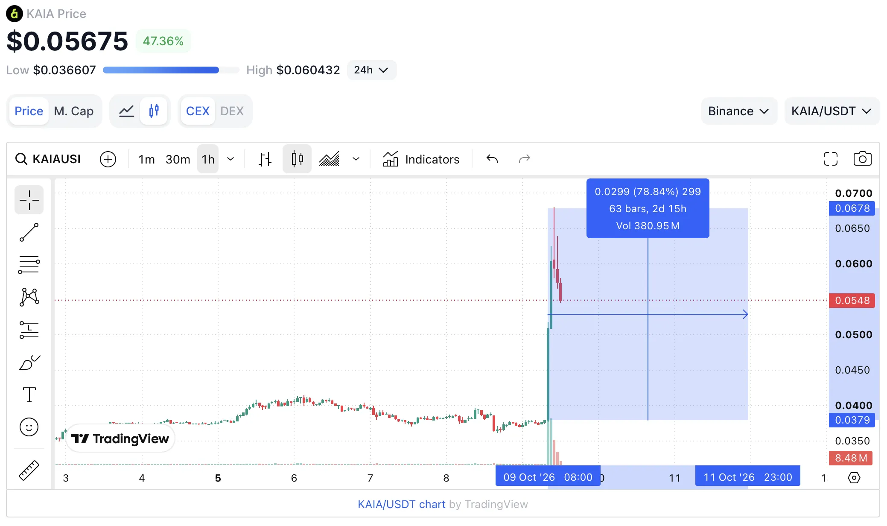
Task: Open the emoji icons tool
Action: tap(29, 427)
